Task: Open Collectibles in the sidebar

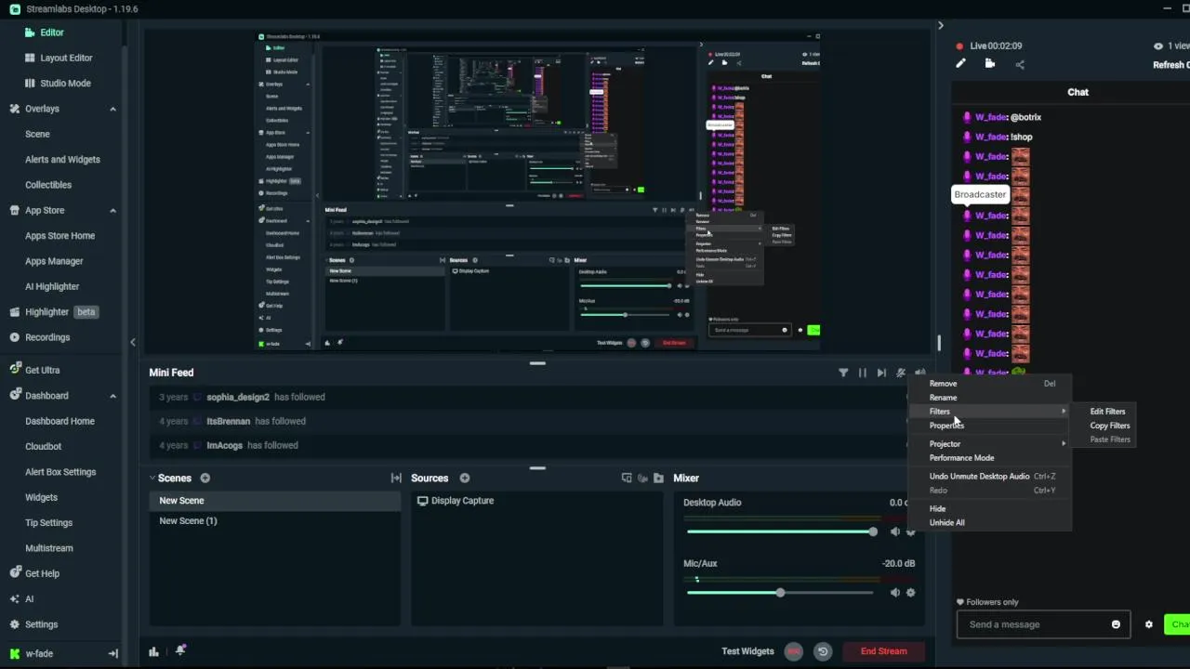Action: [48, 184]
